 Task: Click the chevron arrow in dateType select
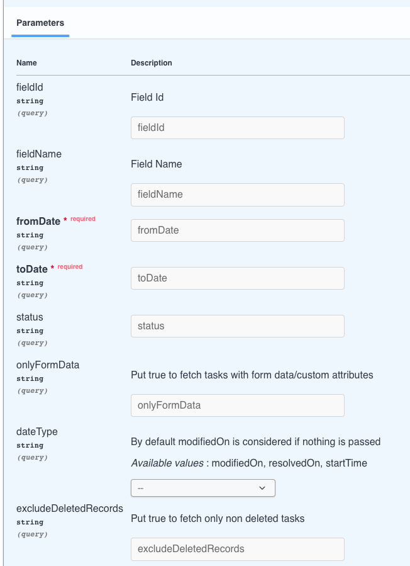pos(263,488)
